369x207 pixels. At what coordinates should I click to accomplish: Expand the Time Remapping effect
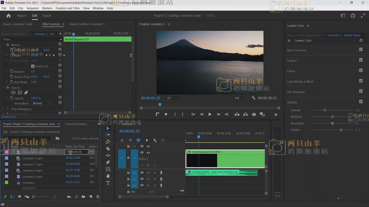click(x=3, y=109)
